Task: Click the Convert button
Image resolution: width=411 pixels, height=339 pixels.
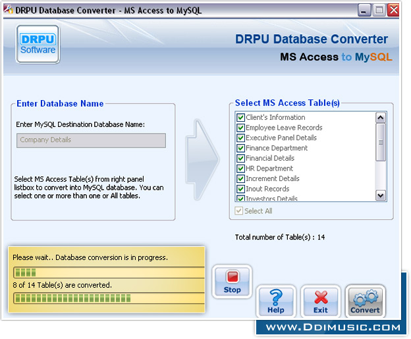Action: point(365,301)
